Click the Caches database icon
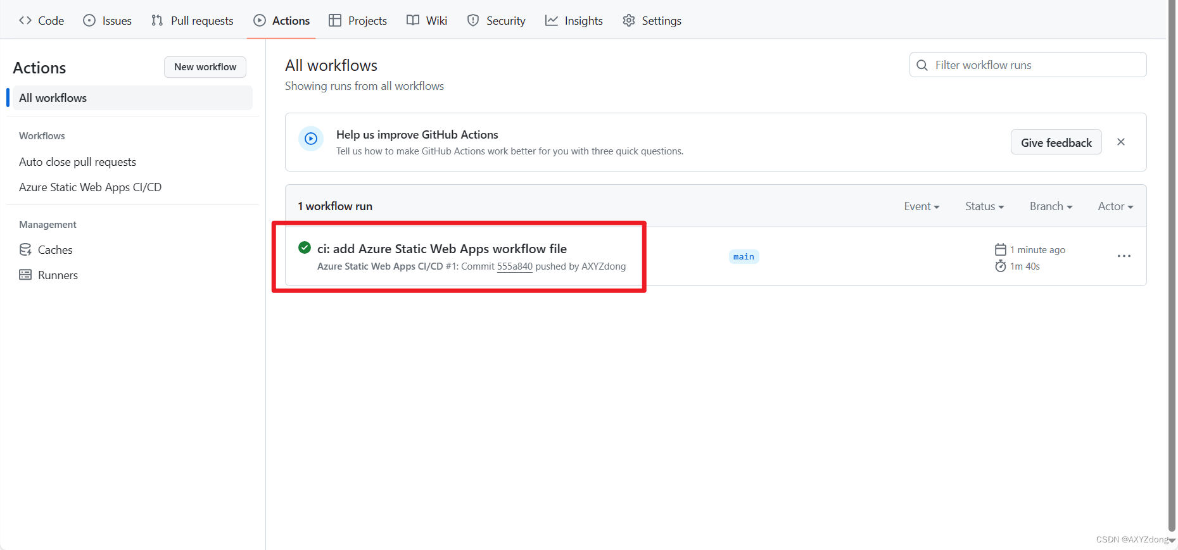 pyautogui.click(x=25, y=249)
